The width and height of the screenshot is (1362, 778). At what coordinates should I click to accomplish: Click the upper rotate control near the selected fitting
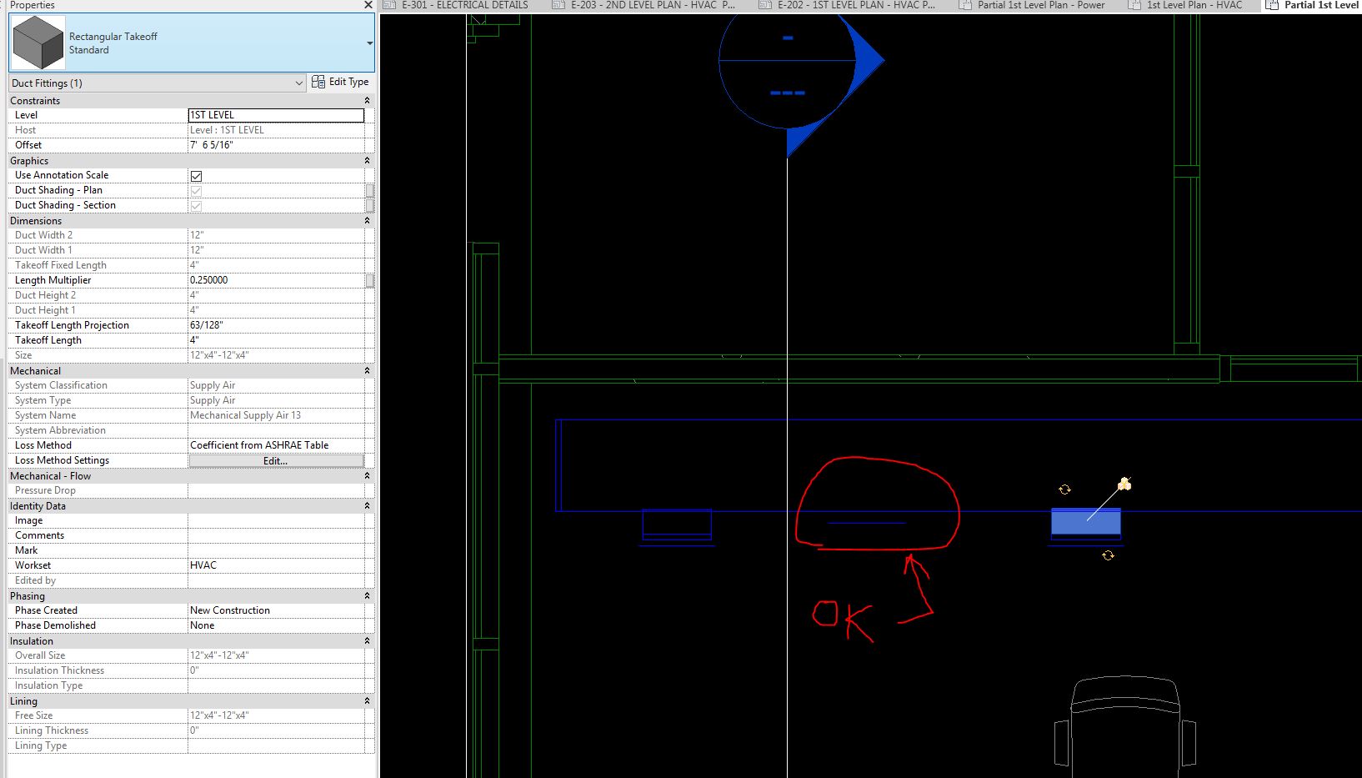(x=1066, y=489)
